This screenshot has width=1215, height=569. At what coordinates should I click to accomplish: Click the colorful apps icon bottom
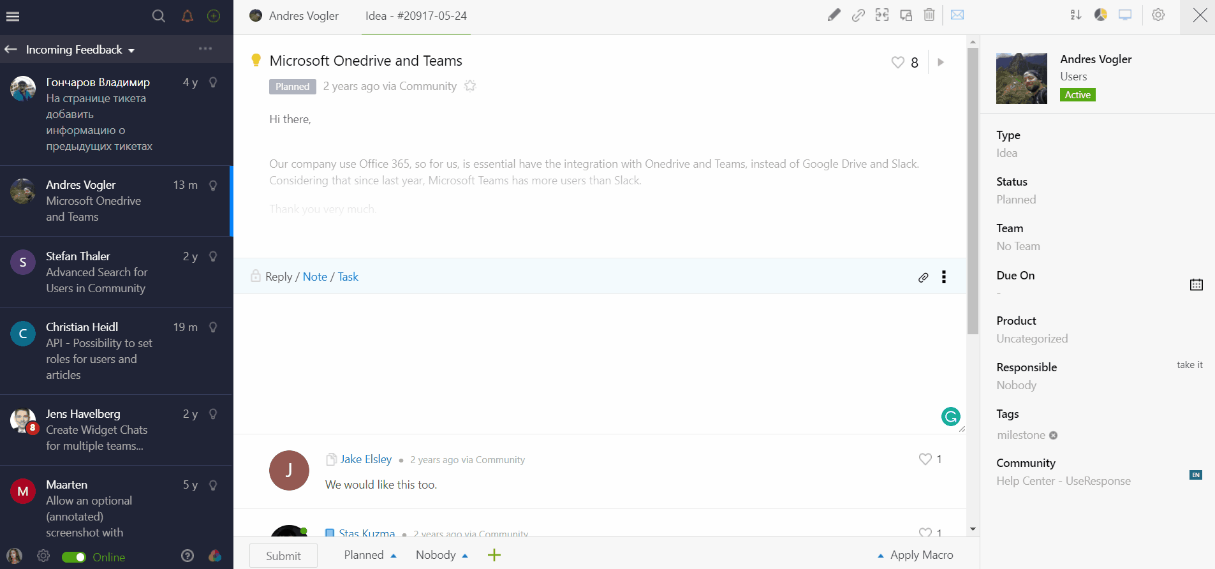tap(215, 556)
